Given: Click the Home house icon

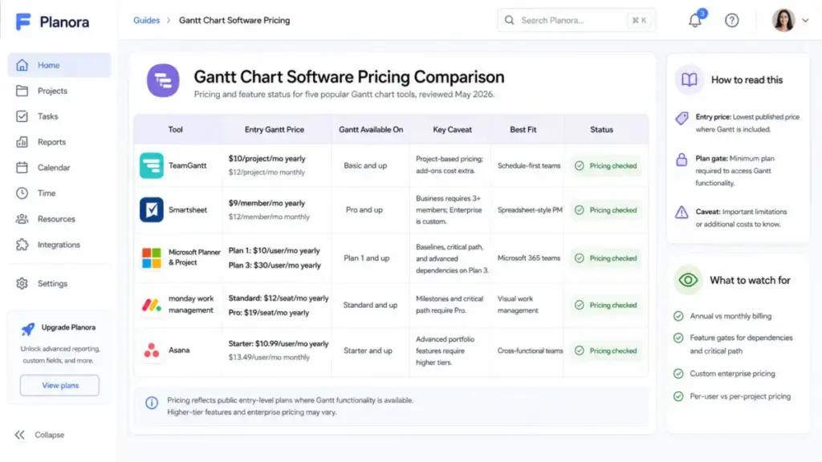Looking at the screenshot, I should pos(22,65).
